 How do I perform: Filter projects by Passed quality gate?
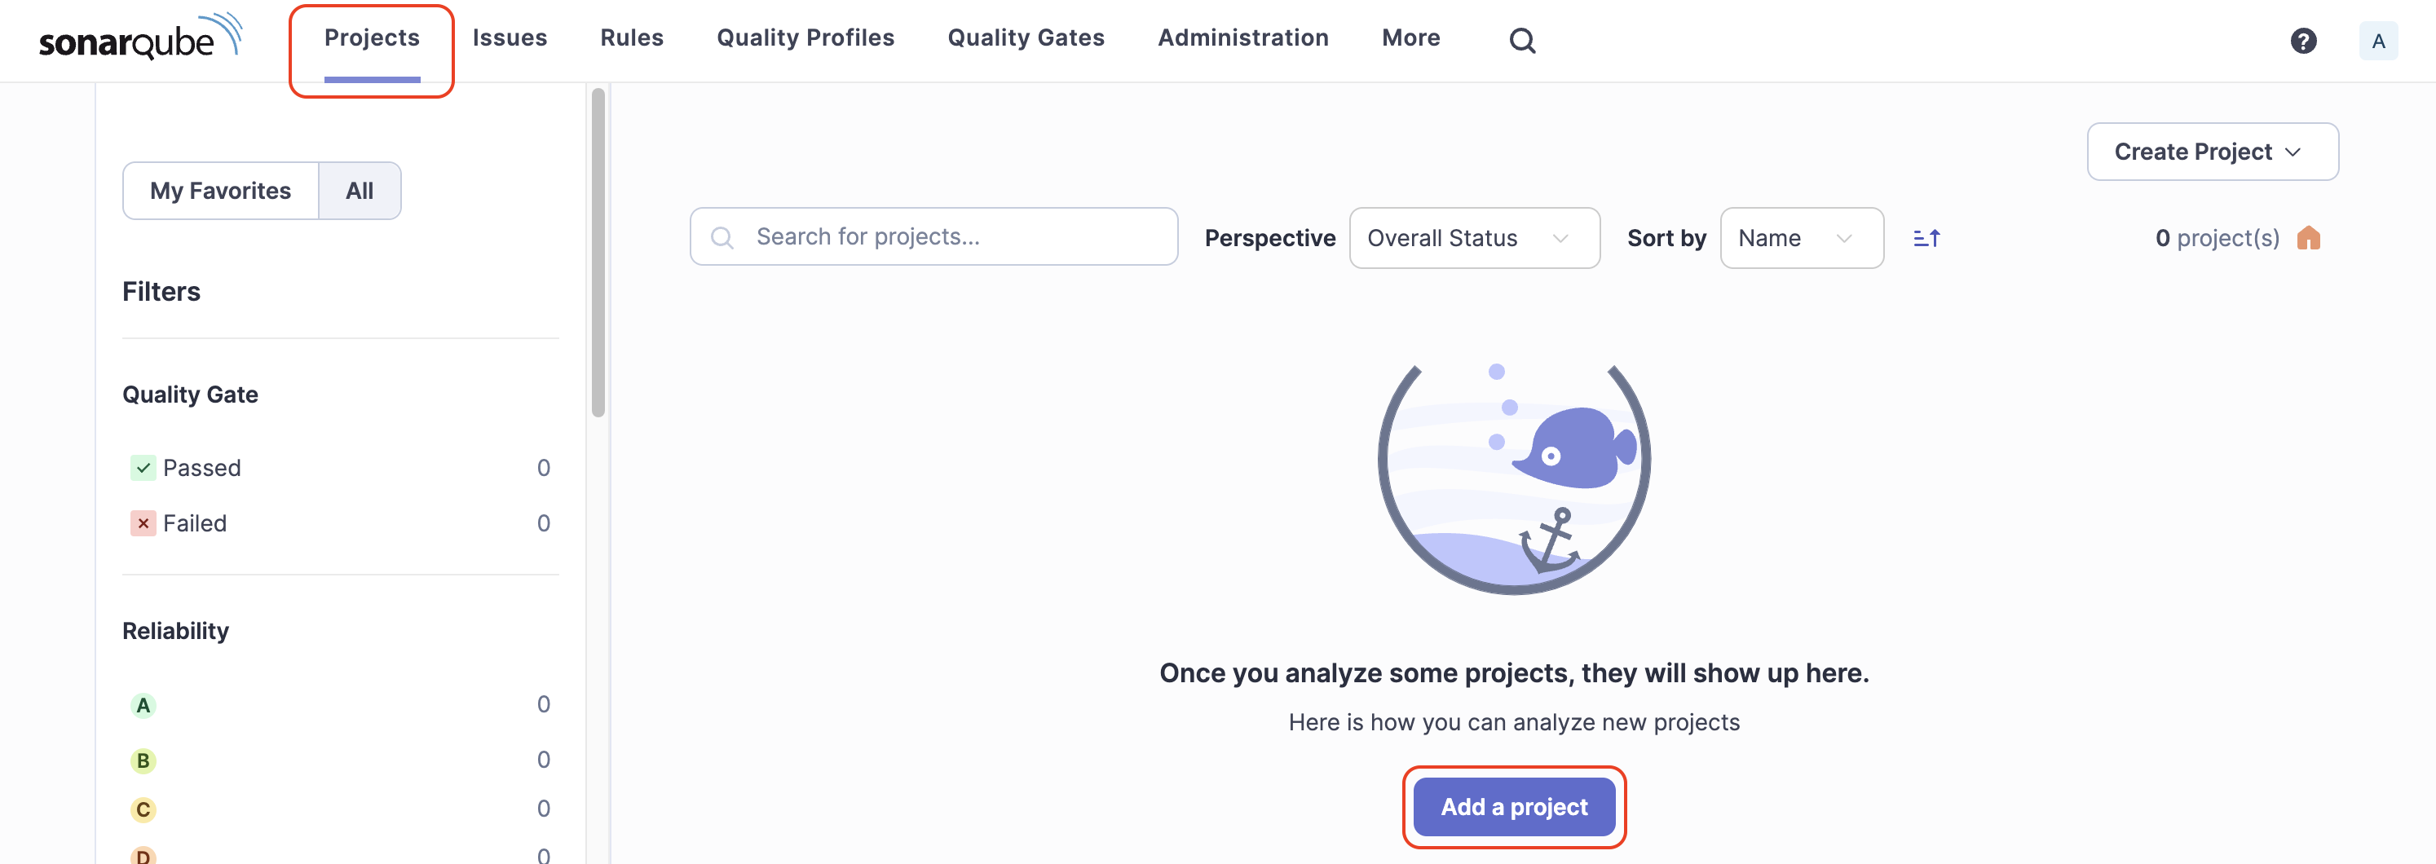[x=201, y=467]
